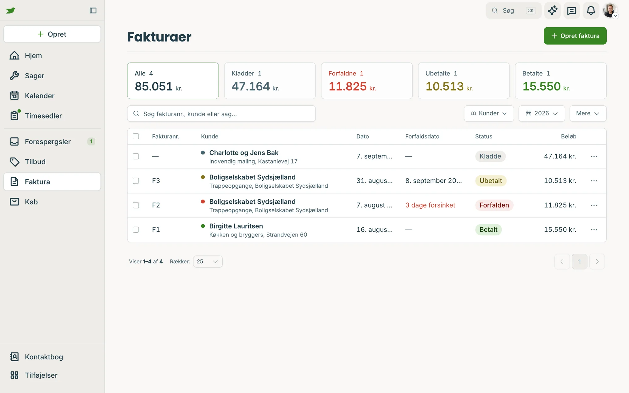The width and height of the screenshot is (629, 393).
Task: Change the rows per page dropdown
Action: pos(208,262)
